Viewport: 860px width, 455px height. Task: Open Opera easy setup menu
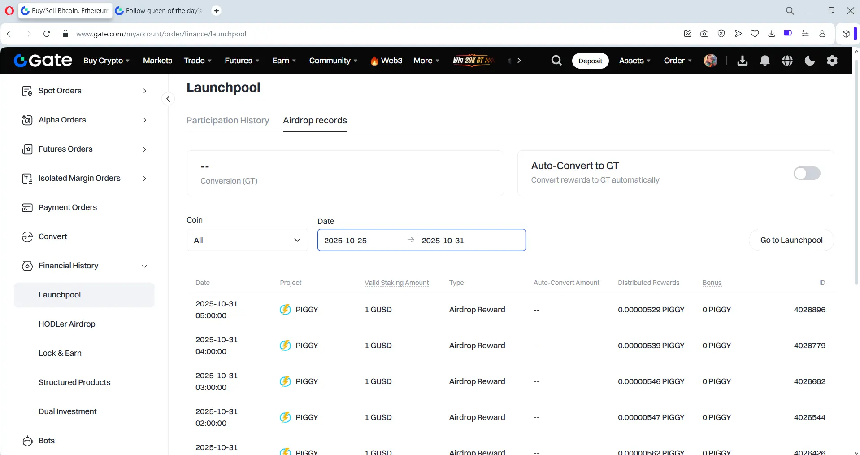click(805, 34)
